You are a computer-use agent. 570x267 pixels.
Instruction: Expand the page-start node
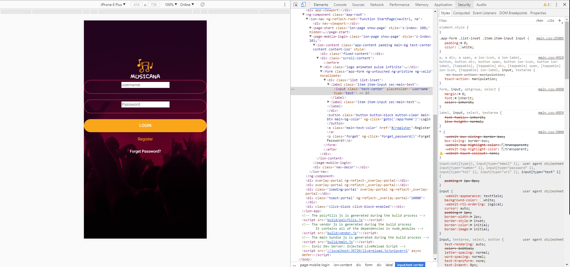311,28
